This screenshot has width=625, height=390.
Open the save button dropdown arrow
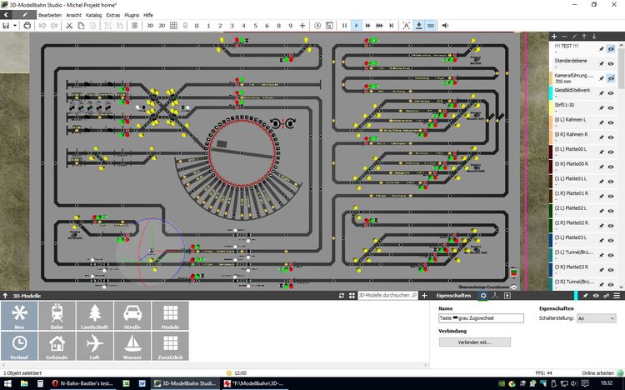pos(15,26)
